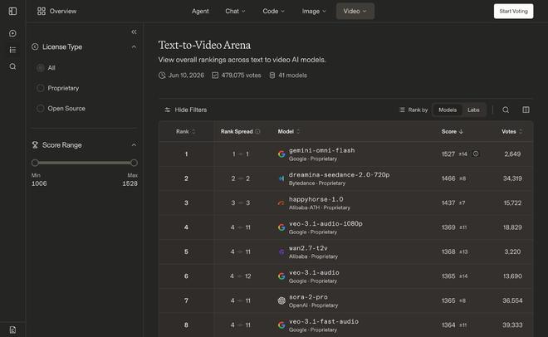Collapse the Score Range section
The height and width of the screenshot is (337, 548).
(134, 145)
